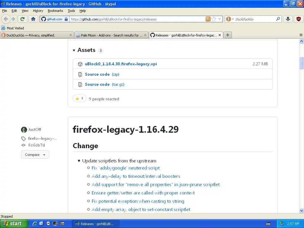
Task: Open JustOff user profile link
Action: 34,129
